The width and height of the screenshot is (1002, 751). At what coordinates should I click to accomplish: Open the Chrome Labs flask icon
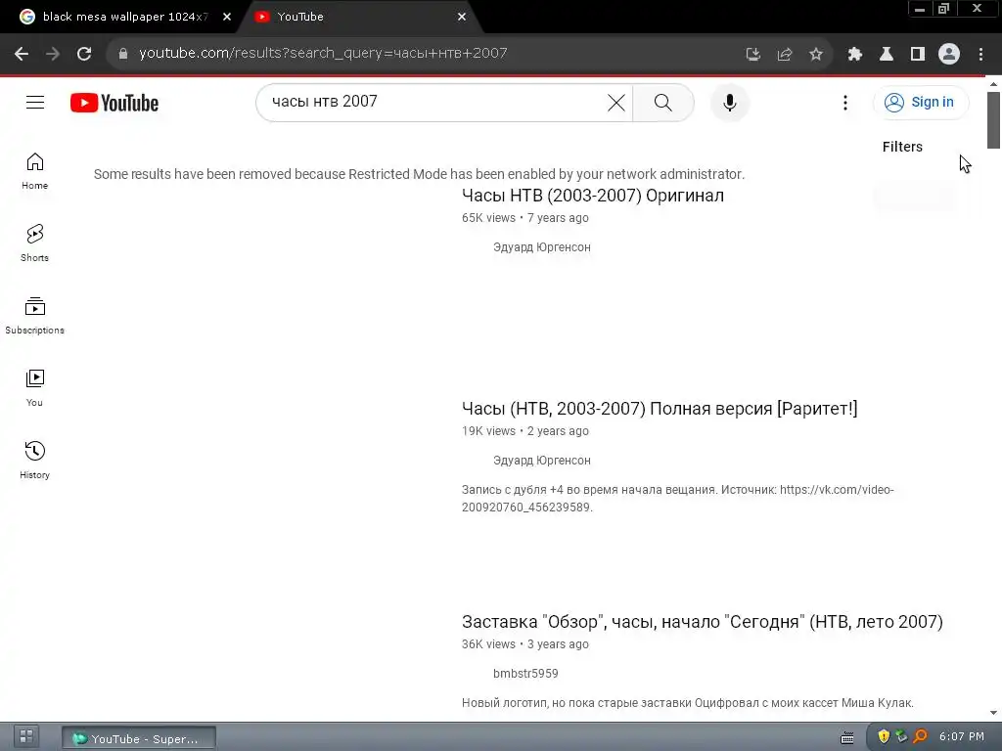887,54
